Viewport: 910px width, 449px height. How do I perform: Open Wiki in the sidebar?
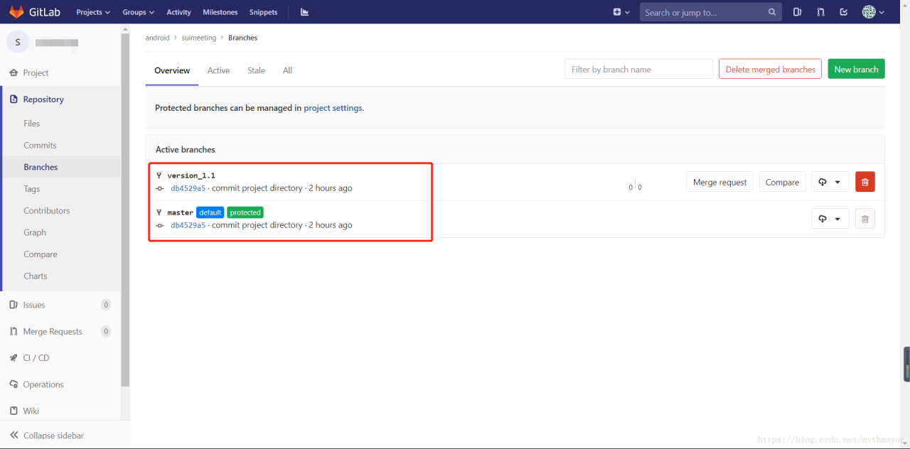click(31, 411)
